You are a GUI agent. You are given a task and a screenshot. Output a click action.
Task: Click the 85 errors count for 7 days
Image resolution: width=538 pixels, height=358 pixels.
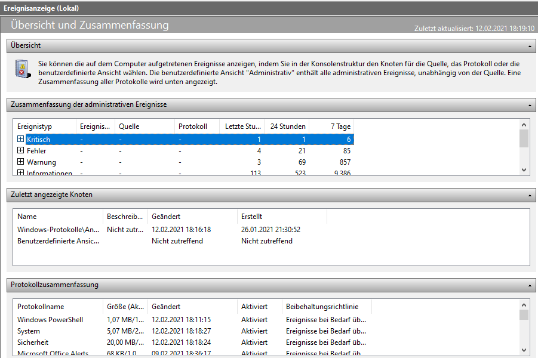click(x=347, y=150)
